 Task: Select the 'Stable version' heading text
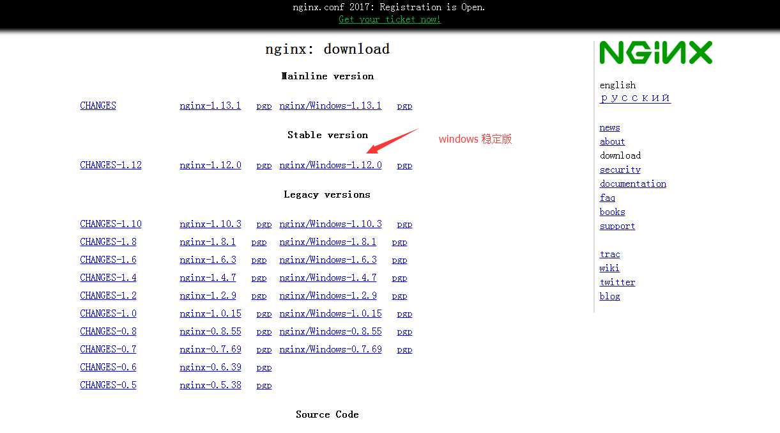[328, 135]
